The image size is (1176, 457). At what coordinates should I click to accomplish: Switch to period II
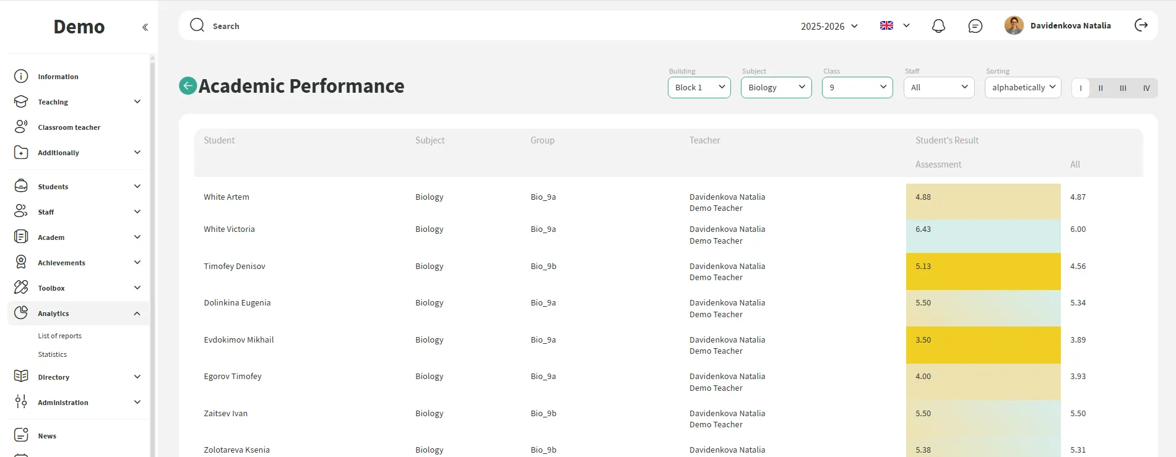[x=1100, y=88]
